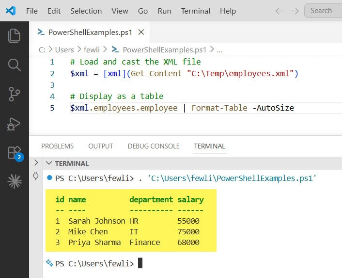
Task: Click the salary value 75000
Action: (x=188, y=231)
